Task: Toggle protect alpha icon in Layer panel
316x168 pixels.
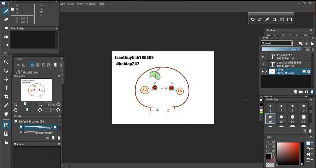Action: point(301,43)
